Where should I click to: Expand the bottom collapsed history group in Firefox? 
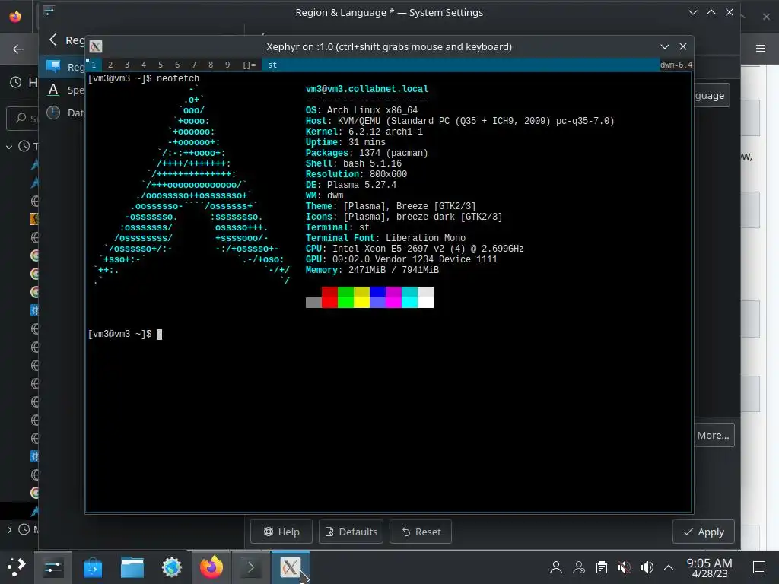(x=9, y=530)
